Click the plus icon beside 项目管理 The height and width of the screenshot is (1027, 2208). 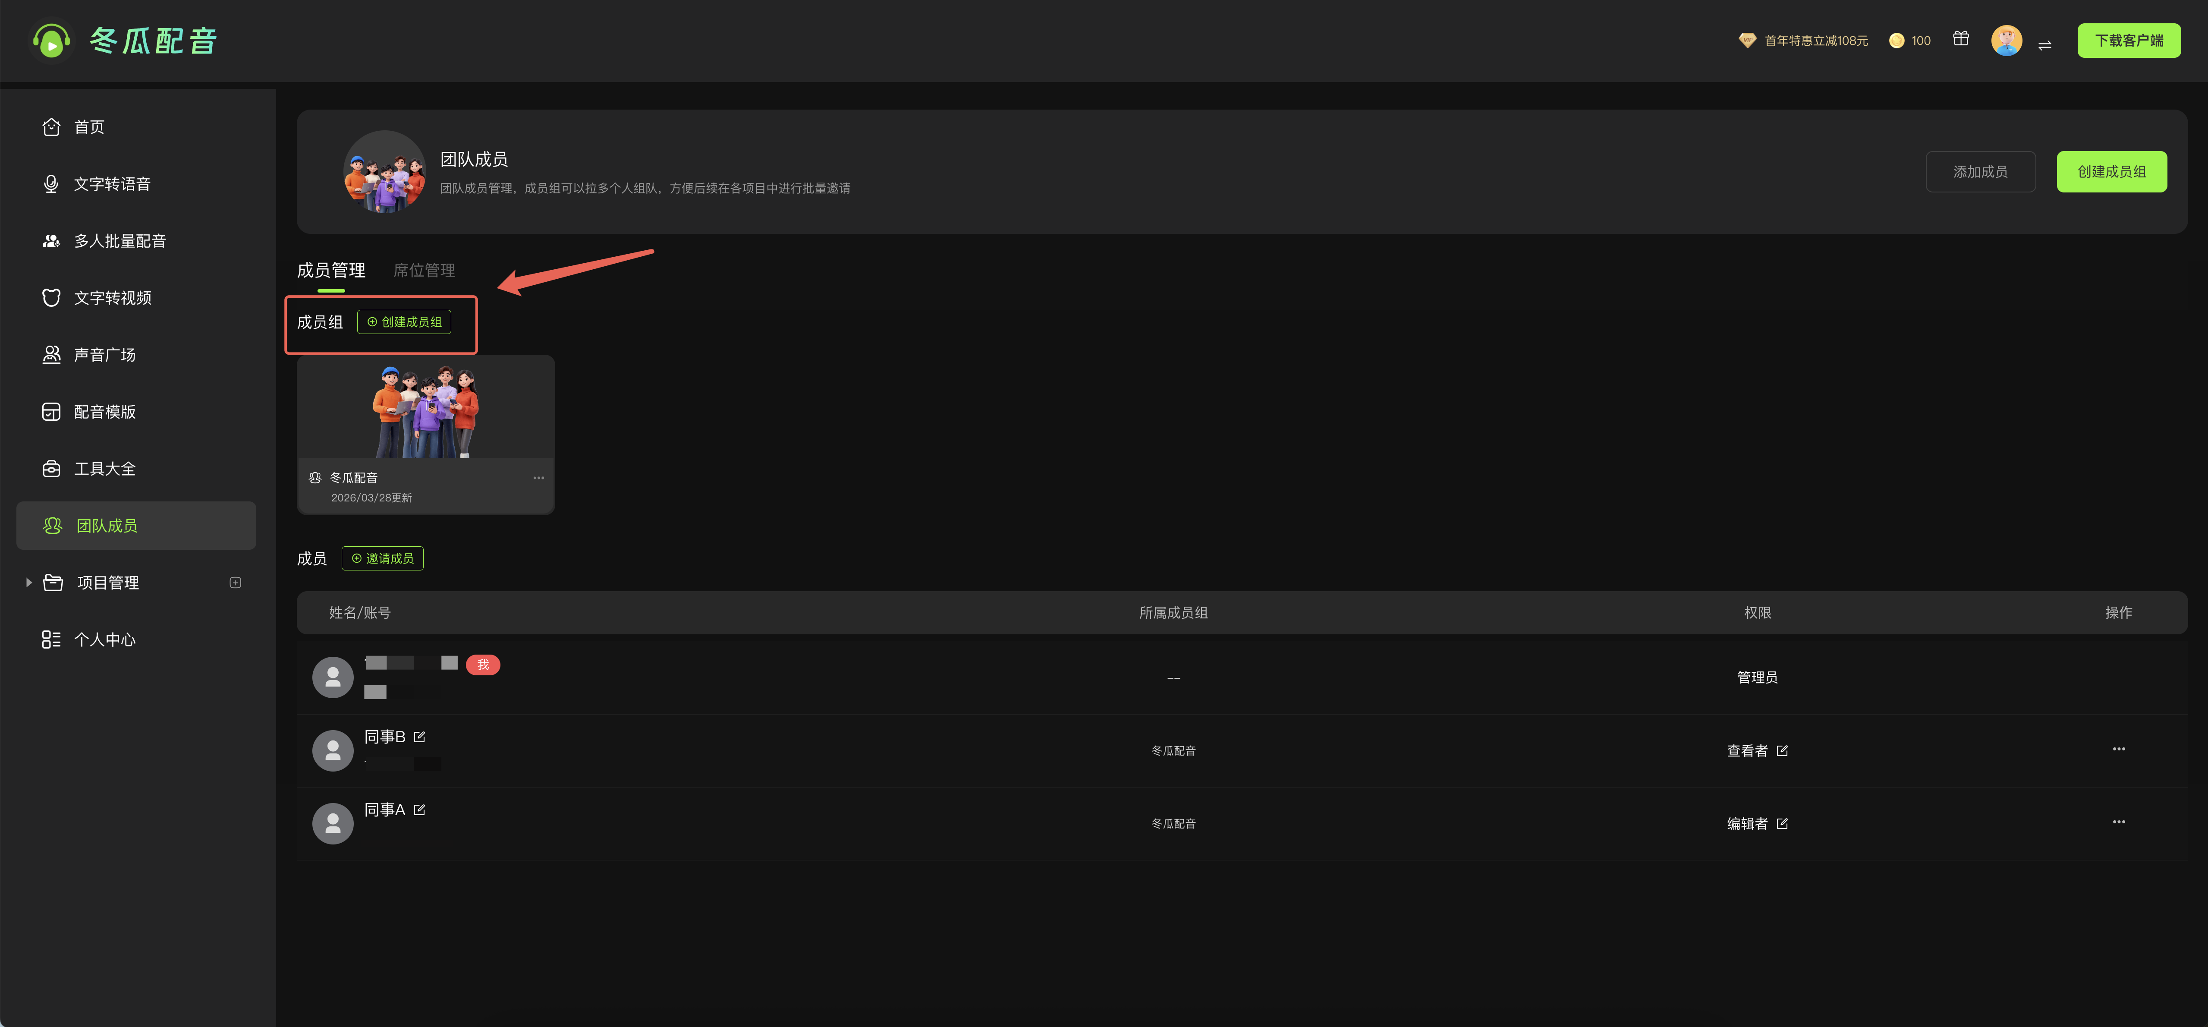236,583
